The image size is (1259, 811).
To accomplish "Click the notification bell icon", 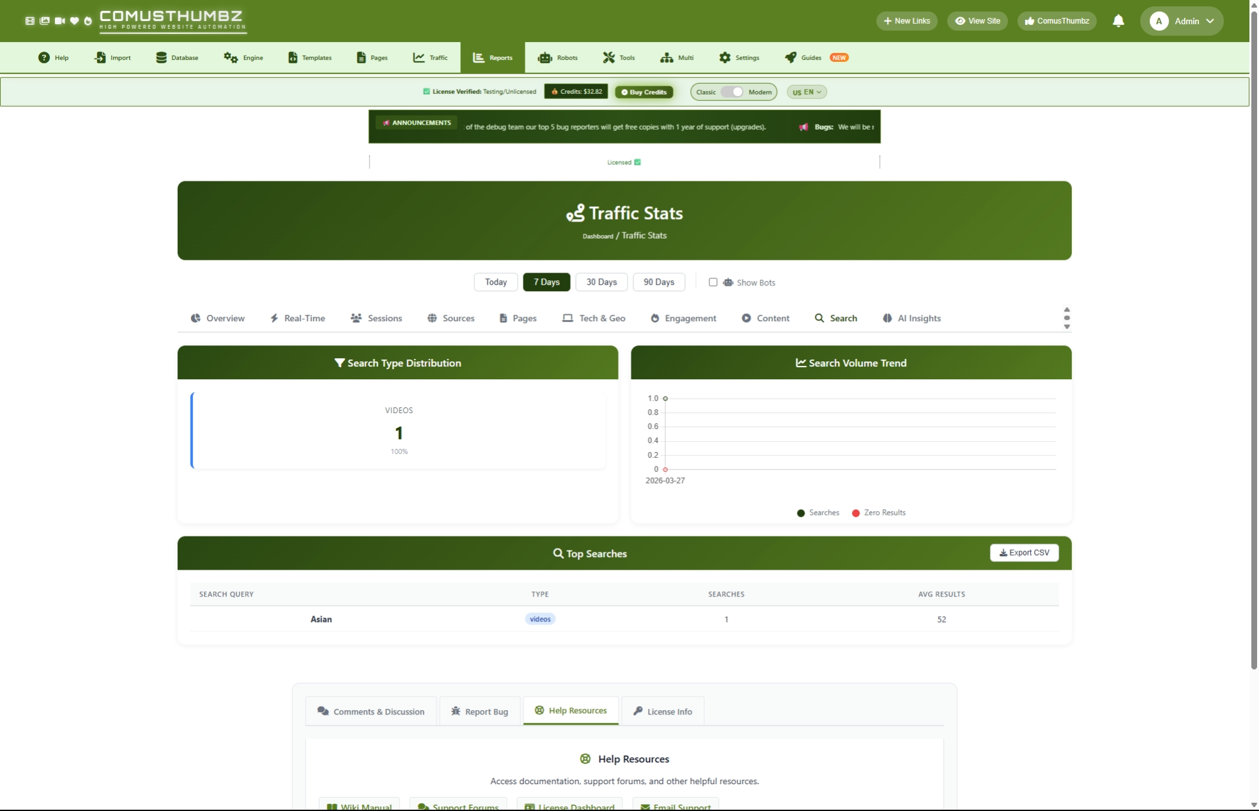I will (x=1118, y=21).
